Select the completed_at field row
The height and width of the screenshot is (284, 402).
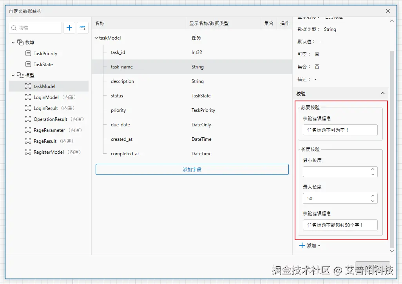click(x=192, y=154)
